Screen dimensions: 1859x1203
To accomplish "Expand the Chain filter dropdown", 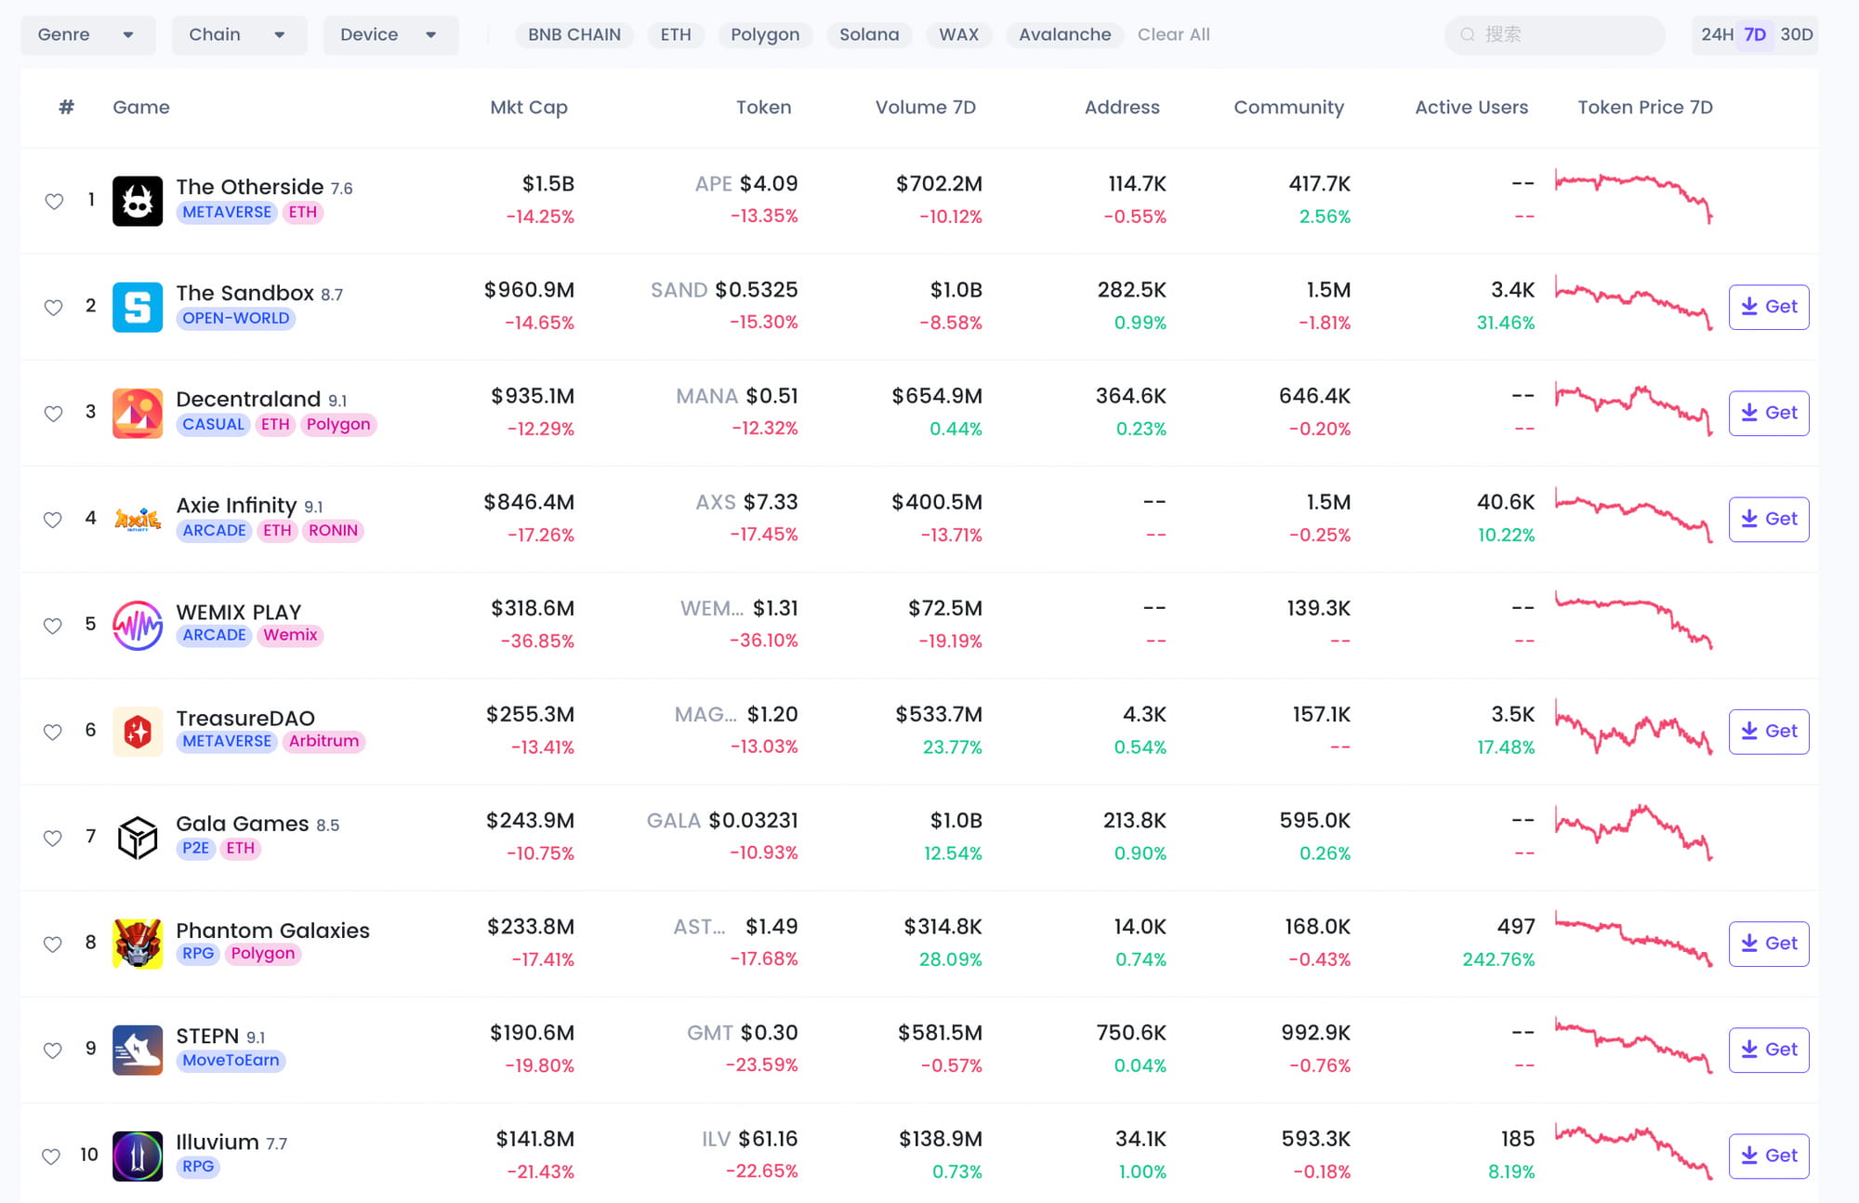I will click(239, 34).
